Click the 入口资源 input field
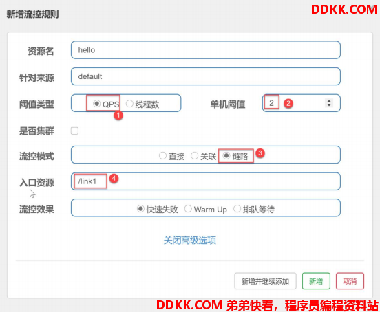380x312 pixels. click(x=206, y=181)
